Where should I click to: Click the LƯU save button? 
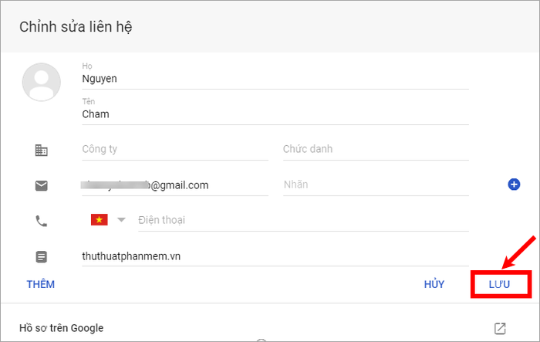click(499, 284)
